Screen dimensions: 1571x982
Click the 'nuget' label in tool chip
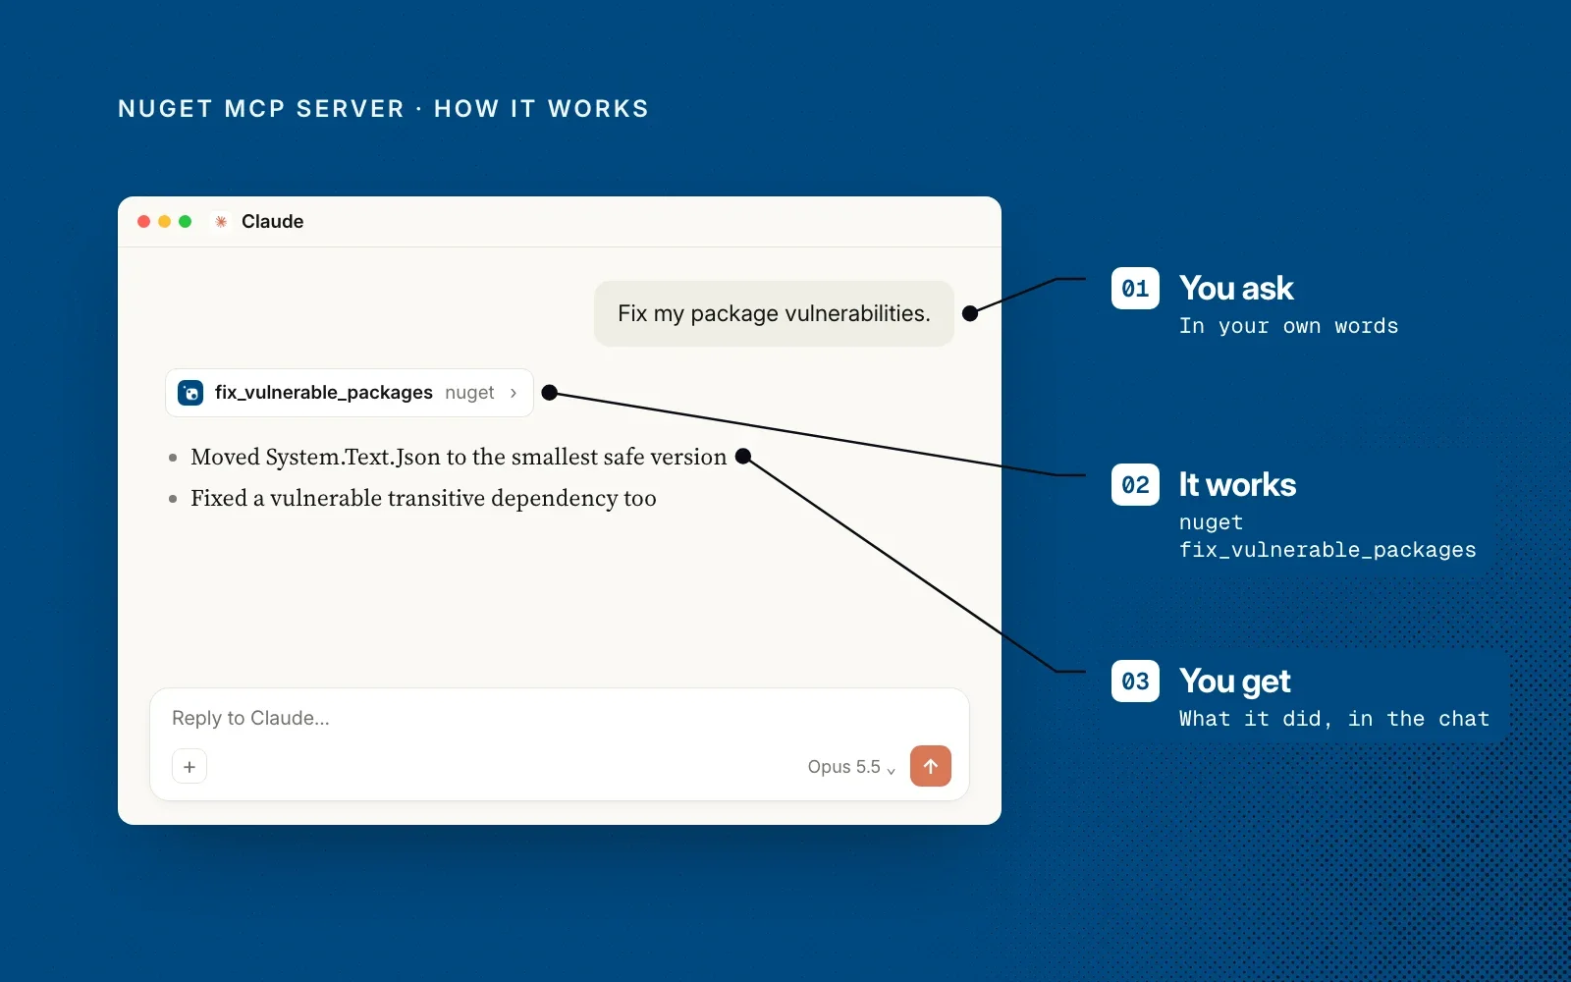click(x=469, y=393)
